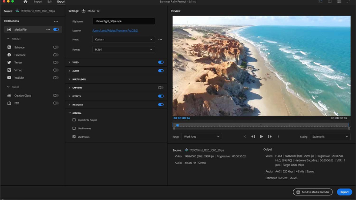Switch to the Import tab

pyautogui.click(x=38, y=2)
